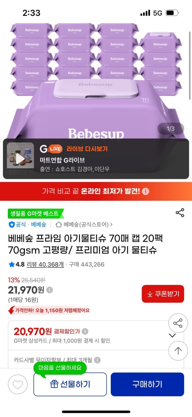Tap the 쿠폰받기 coupon button

click(163, 294)
